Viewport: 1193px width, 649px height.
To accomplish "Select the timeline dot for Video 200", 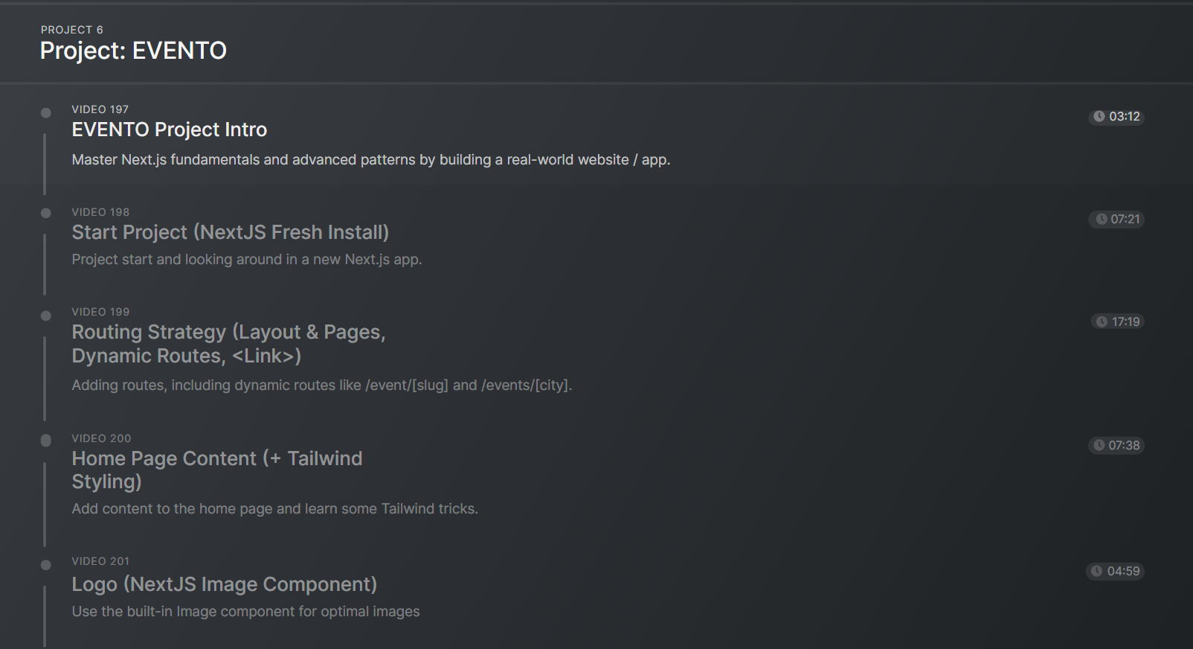I will click(46, 441).
